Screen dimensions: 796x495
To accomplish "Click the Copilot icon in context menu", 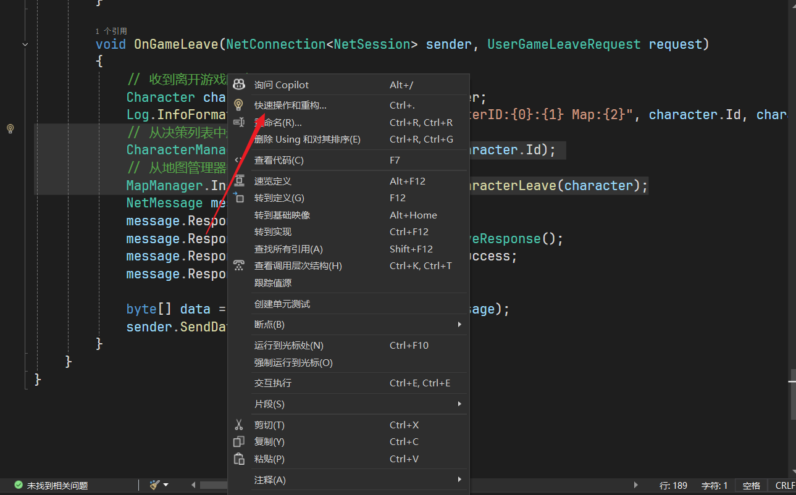I will 239,85.
